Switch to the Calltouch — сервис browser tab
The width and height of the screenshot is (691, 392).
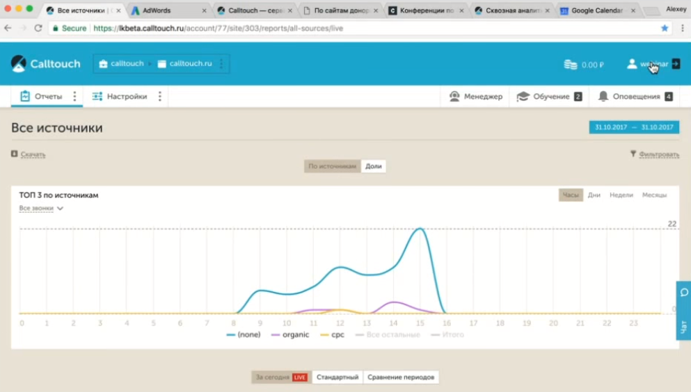(254, 10)
